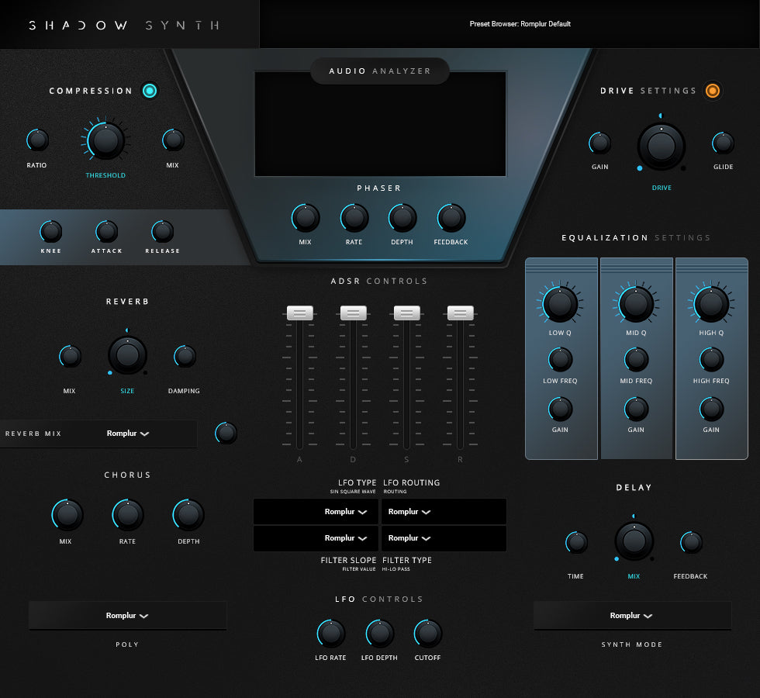Click the Low Q knob

coord(560,304)
